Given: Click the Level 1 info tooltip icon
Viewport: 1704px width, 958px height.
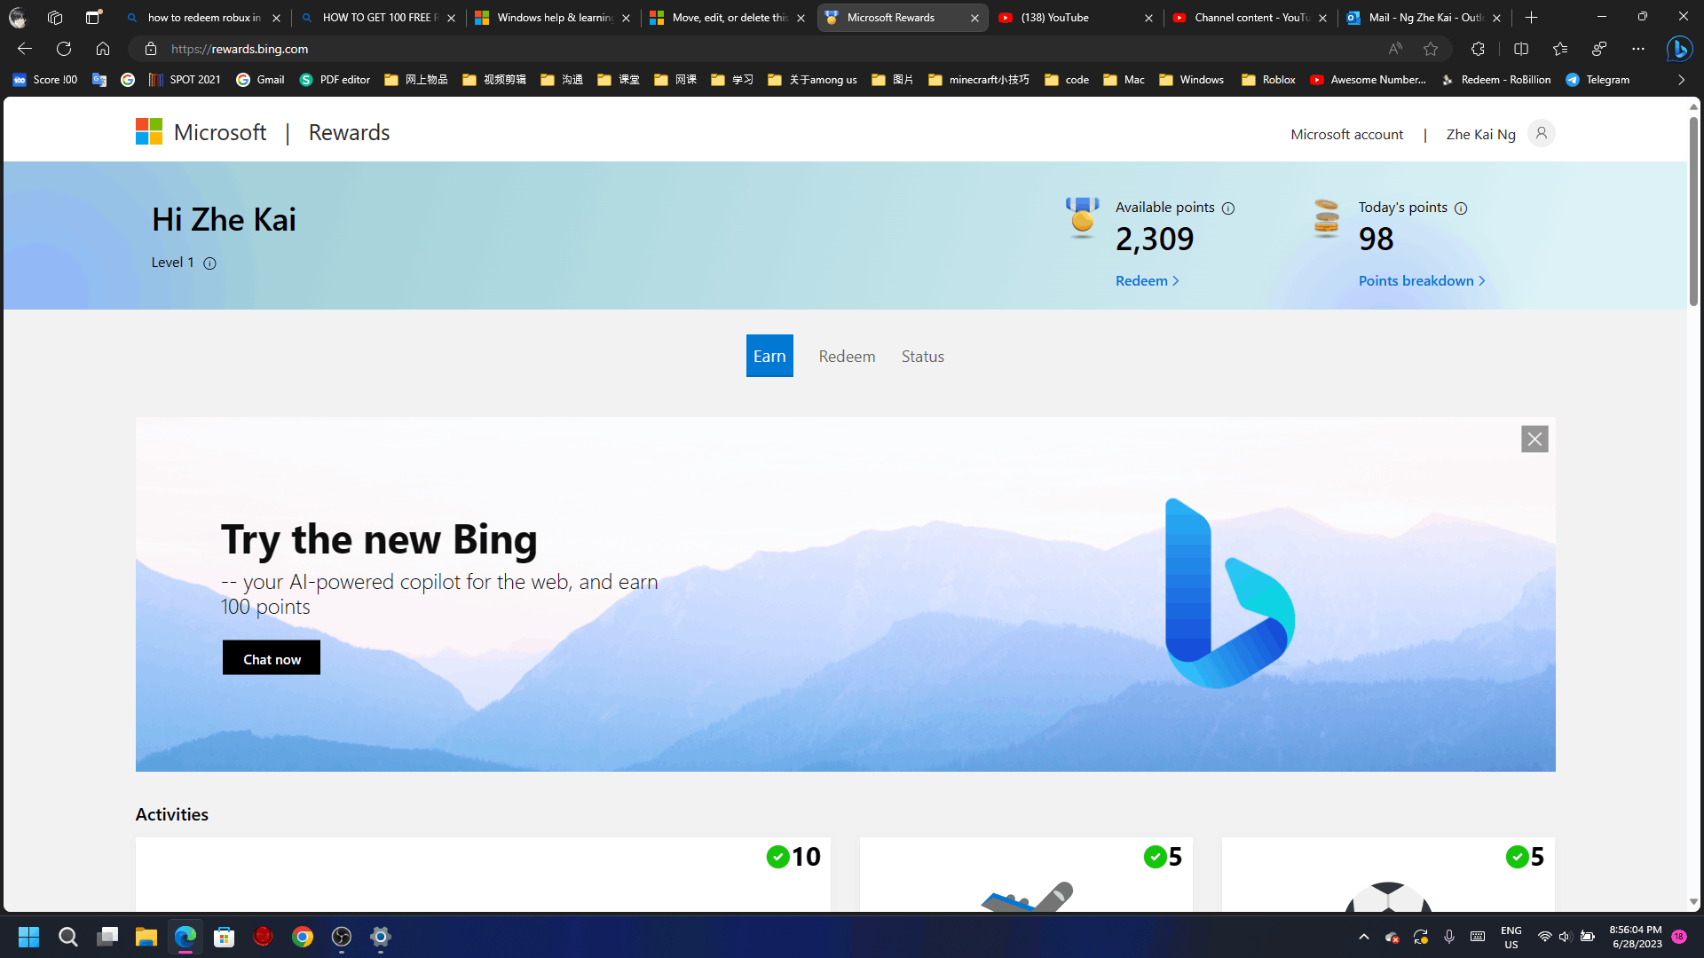Looking at the screenshot, I should point(210,262).
